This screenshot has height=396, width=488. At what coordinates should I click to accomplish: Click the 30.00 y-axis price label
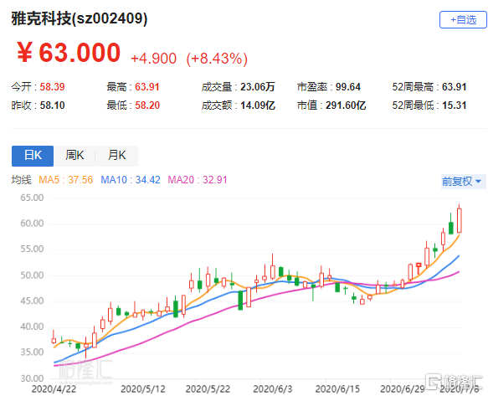click(32, 378)
